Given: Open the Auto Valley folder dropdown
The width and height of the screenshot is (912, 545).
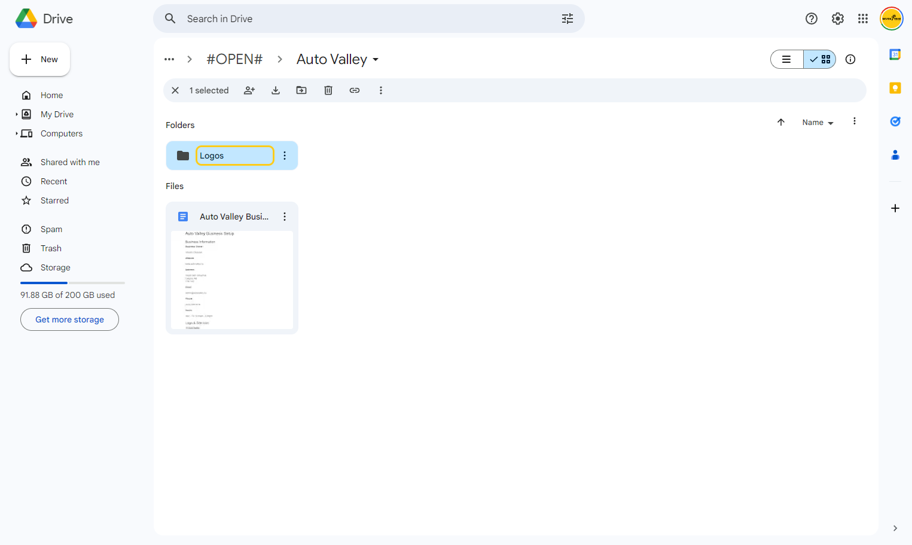Looking at the screenshot, I should coord(376,59).
